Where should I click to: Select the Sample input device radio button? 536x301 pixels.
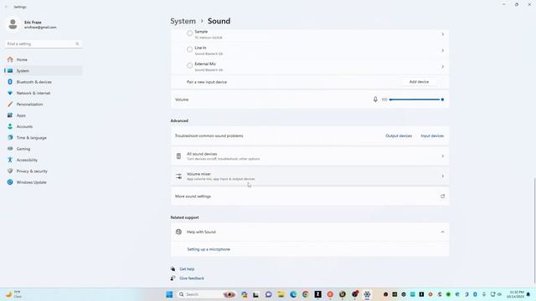[x=189, y=33]
